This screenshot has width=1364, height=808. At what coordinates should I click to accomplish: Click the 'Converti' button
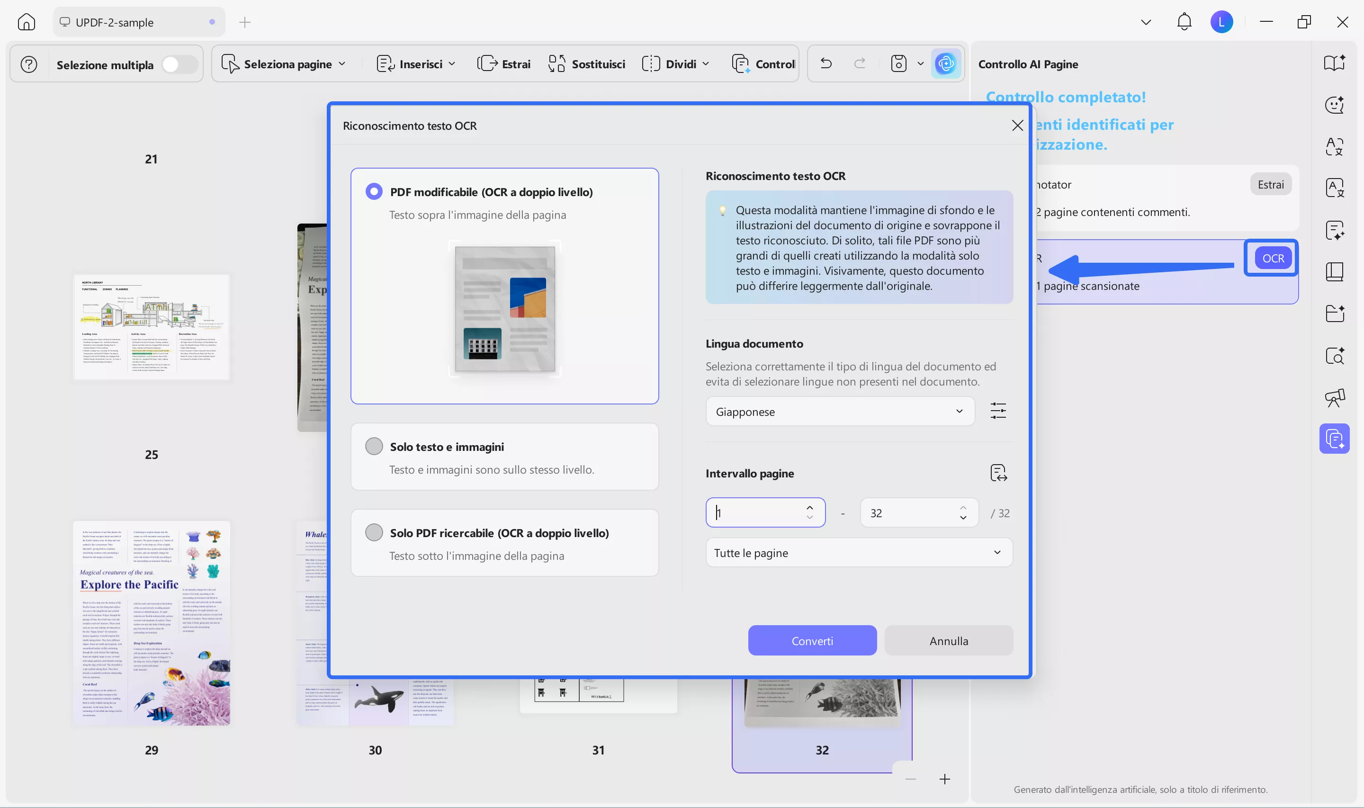[x=812, y=640]
